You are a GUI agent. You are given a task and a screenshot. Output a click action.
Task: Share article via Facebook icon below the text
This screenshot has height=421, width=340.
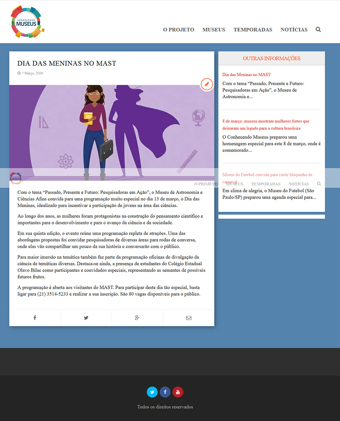pos(35,318)
